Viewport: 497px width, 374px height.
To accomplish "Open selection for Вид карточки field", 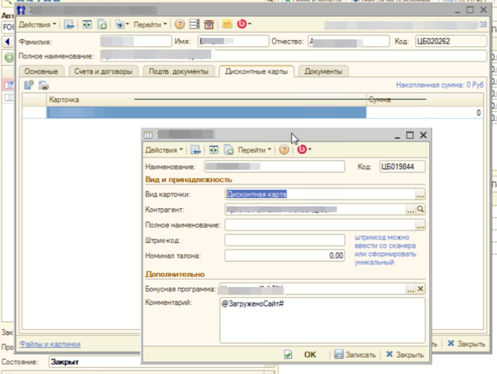I will (420, 195).
